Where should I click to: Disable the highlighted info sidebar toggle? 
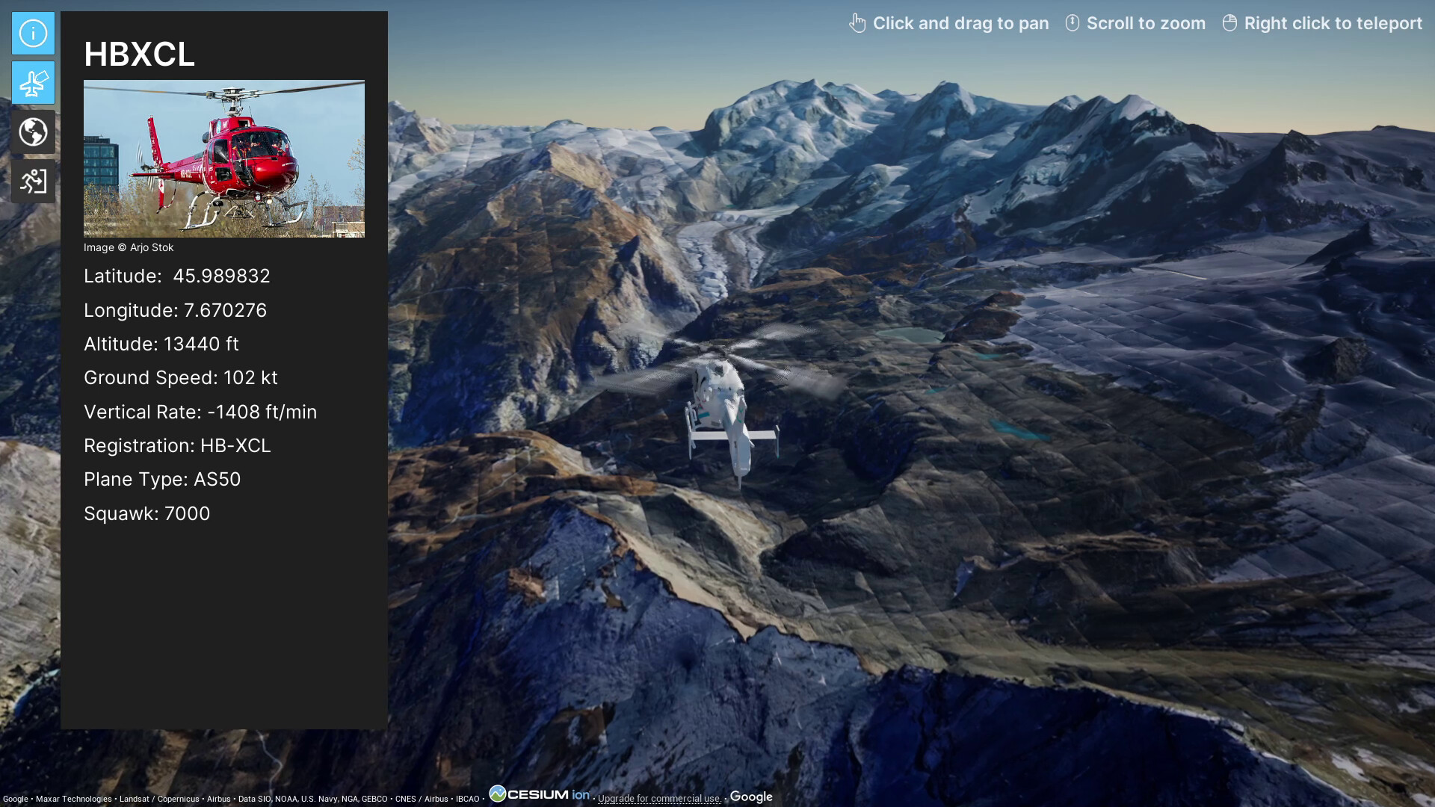tap(33, 33)
